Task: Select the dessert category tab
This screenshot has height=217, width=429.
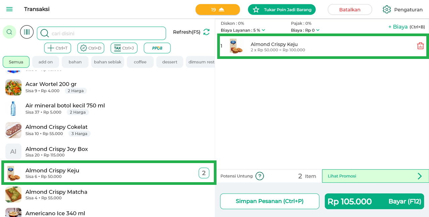Action: point(170,62)
